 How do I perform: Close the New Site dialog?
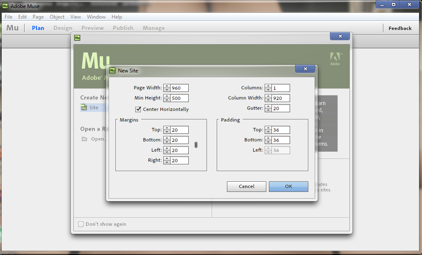[x=305, y=69]
